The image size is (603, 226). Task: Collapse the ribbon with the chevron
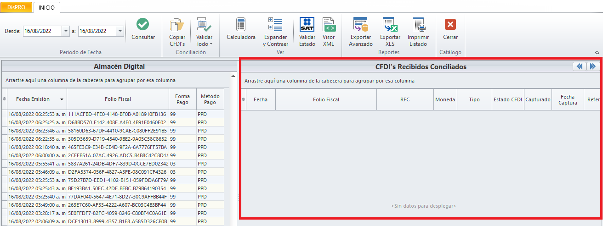597,53
